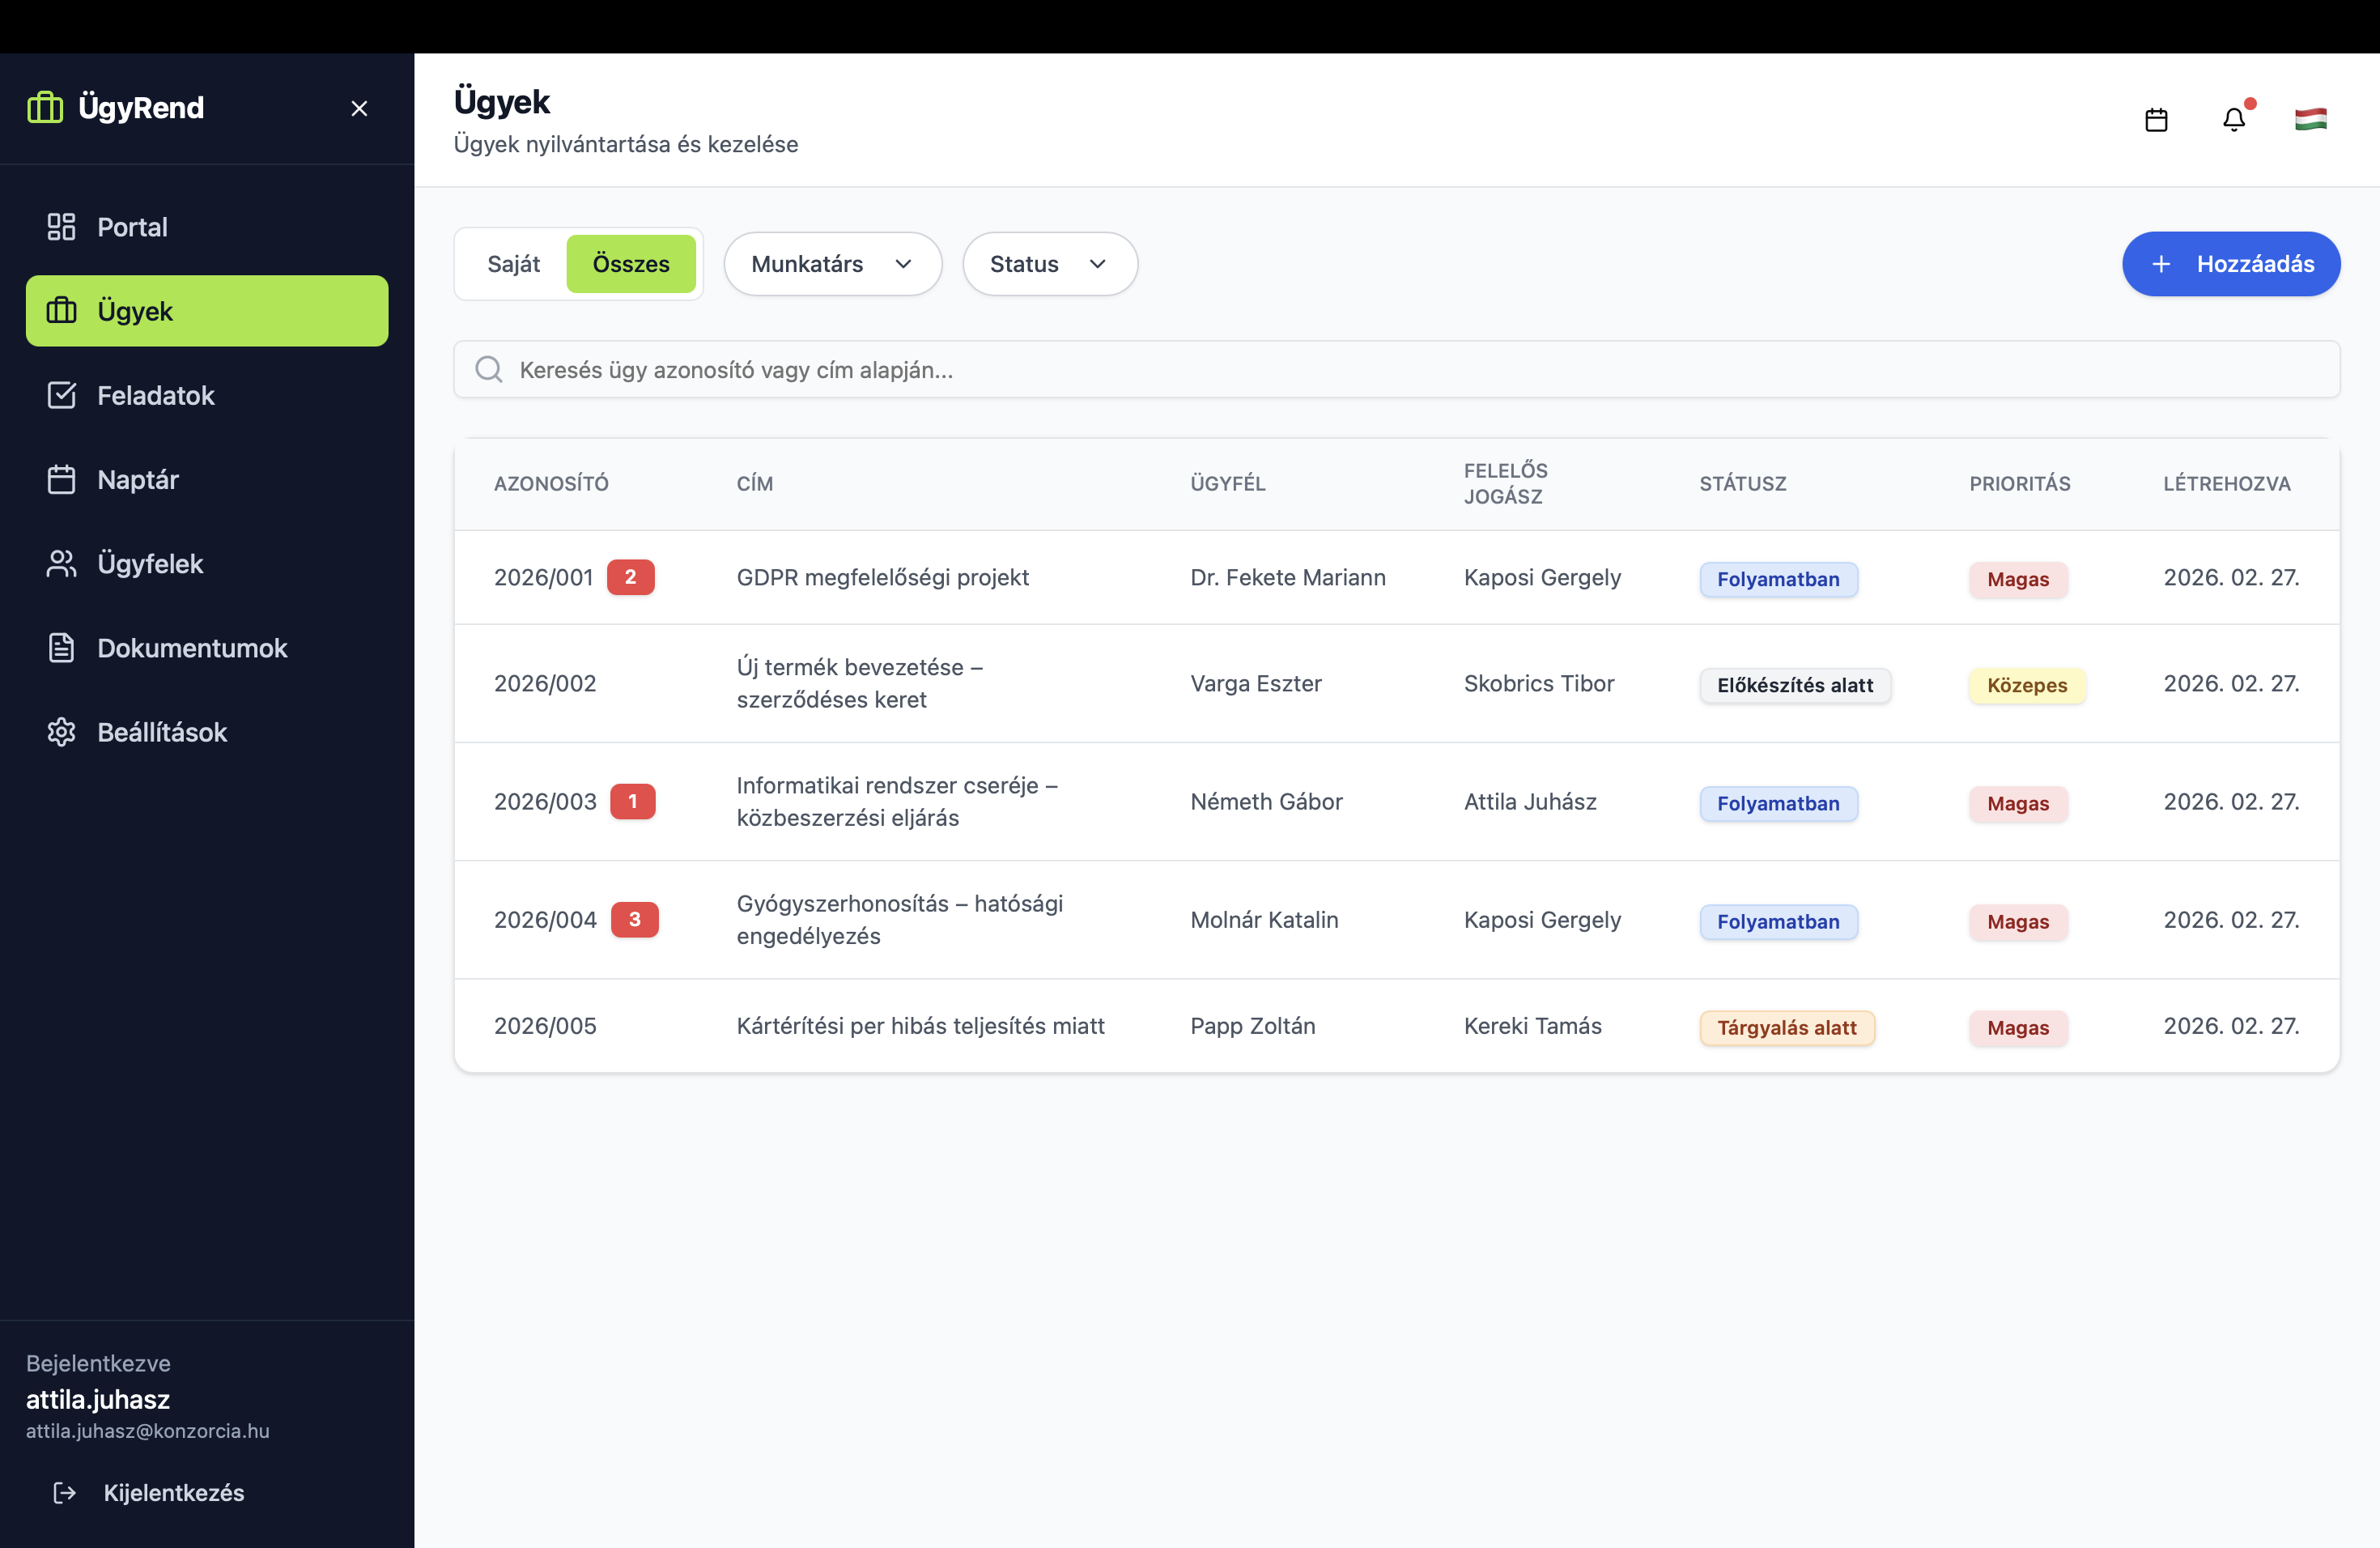Click the logout arrow icon

(x=65, y=1492)
